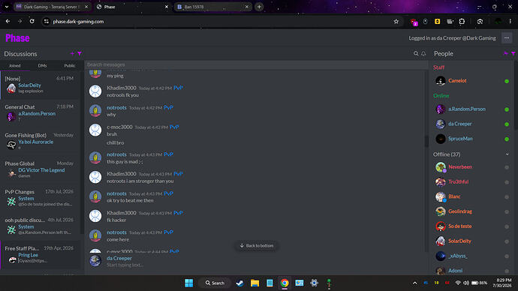Click the yellow extension icon in toolbar
This screenshot has height=291, width=518.
point(438,22)
